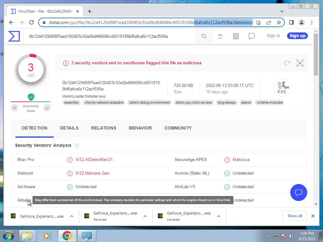Select the VirusTotal browser tab
Image resolution: width=323 pixels, height=242 pixels.
45,11
